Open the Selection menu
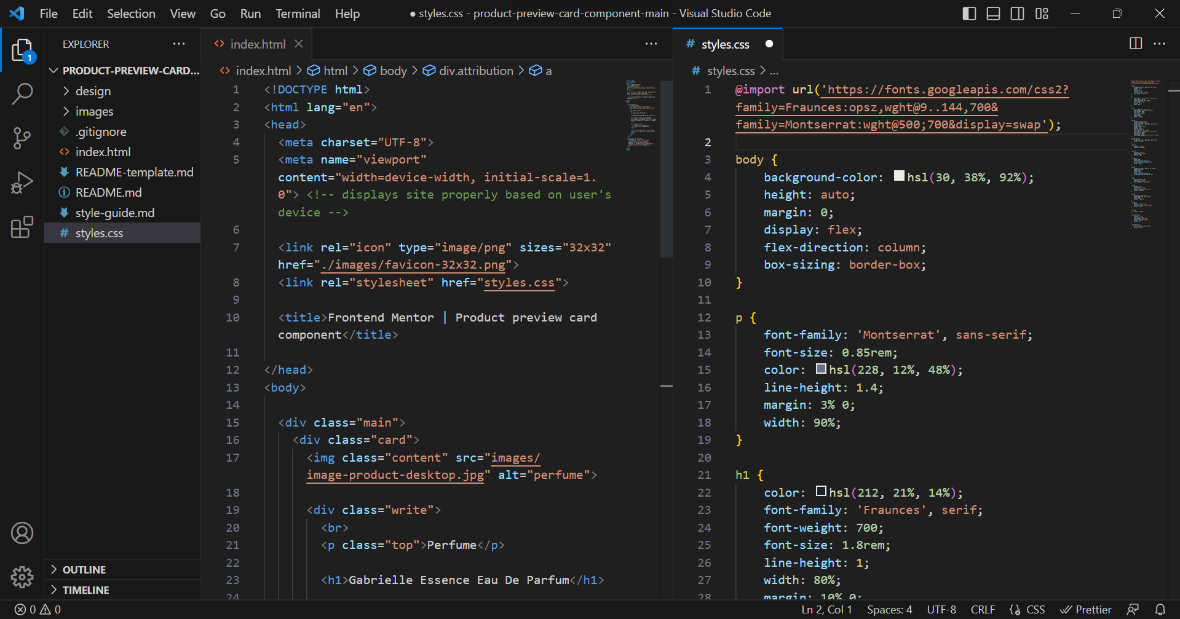The width and height of the screenshot is (1180, 619). pyautogui.click(x=131, y=14)
